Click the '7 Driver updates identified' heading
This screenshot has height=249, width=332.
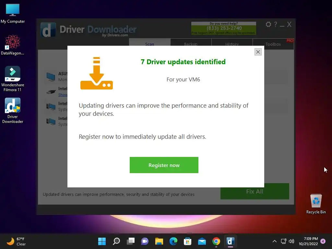[x=183, y=62]
